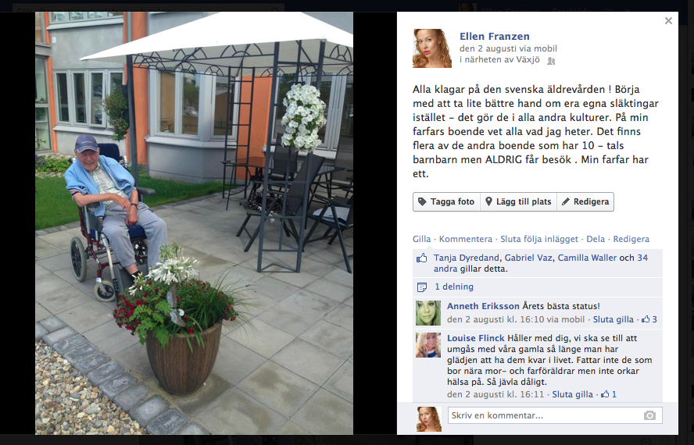694x445 pixels.
Task: Click Ellen Franzen's profile picture thumbnail
Action: [432, 48]
